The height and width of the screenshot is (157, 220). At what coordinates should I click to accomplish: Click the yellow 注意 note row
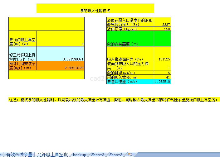[x=114, y=100]
